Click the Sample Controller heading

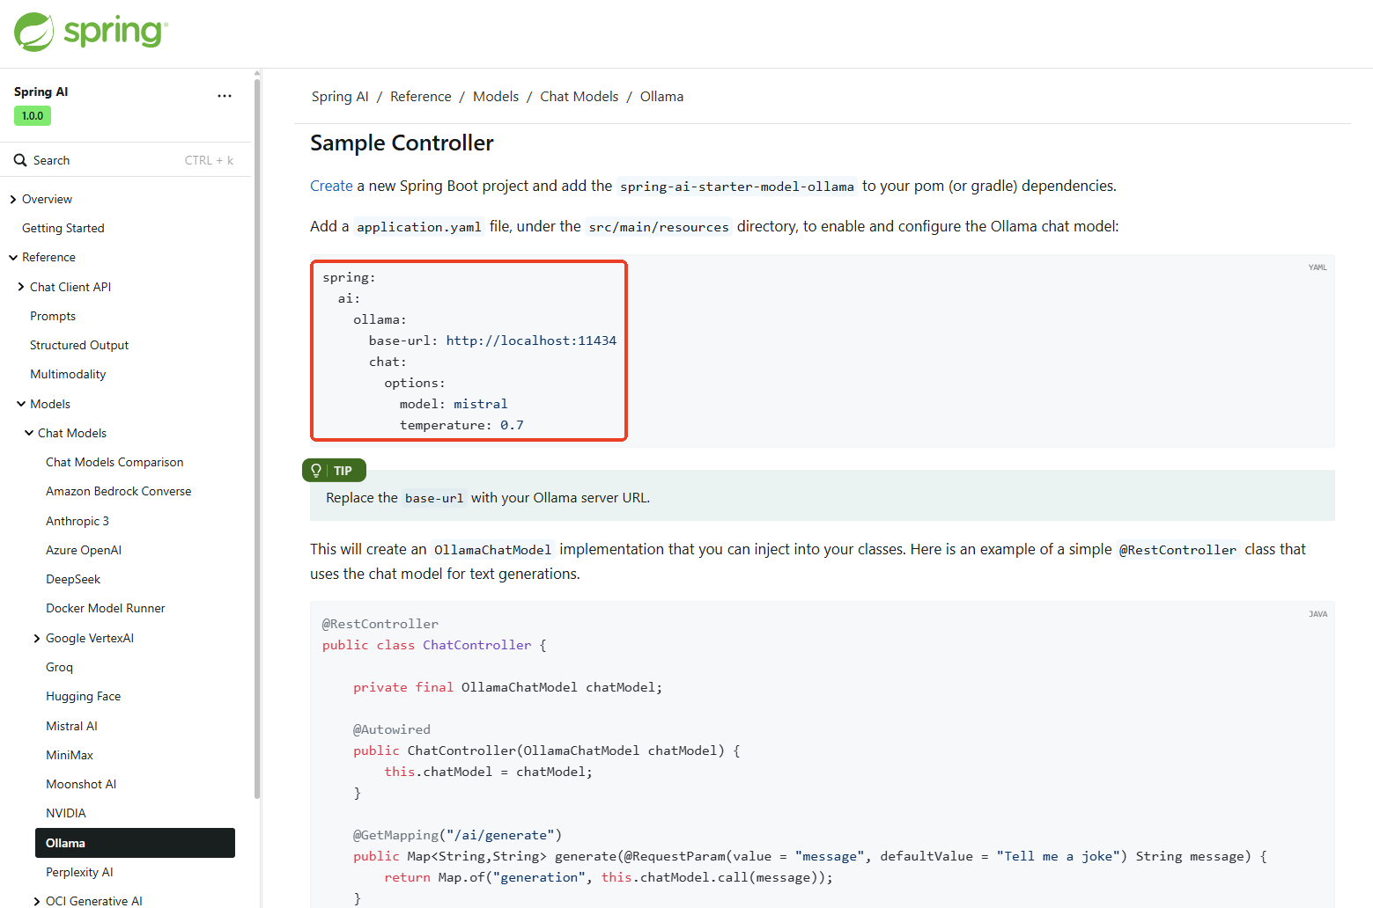[402, 143]
